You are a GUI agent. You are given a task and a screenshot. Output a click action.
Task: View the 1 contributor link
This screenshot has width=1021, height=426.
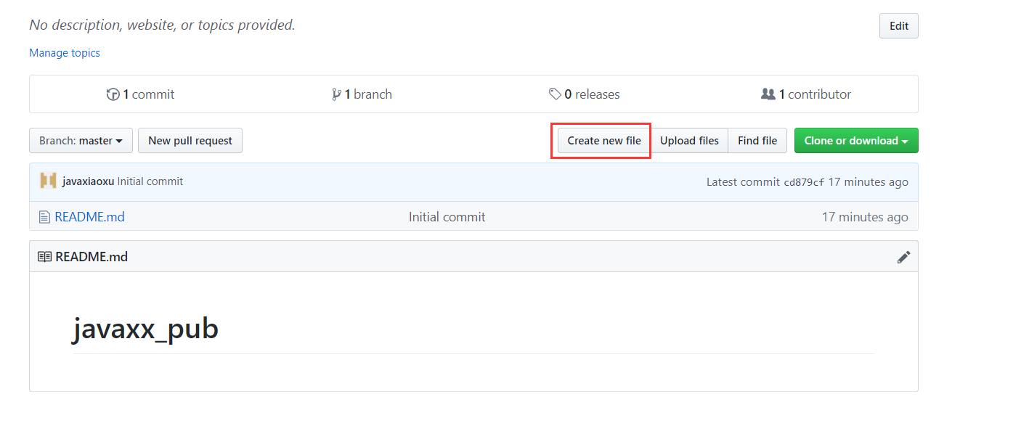click(x=806, y=94)
